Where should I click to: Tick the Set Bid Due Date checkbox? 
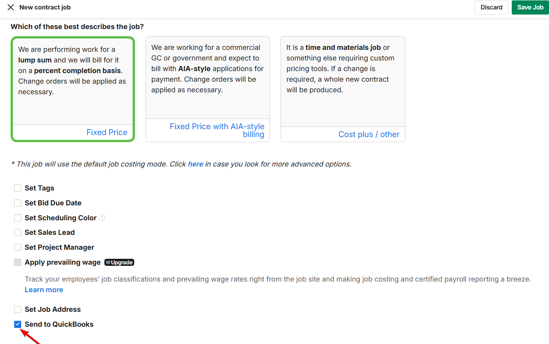[18, 203]
